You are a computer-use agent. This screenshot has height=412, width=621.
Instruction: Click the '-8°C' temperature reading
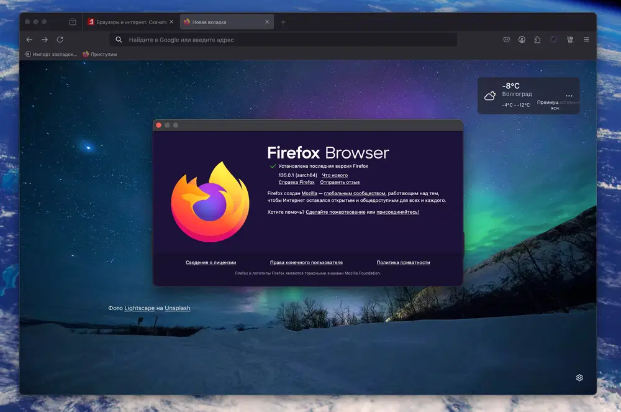click(x=511, y=86)
